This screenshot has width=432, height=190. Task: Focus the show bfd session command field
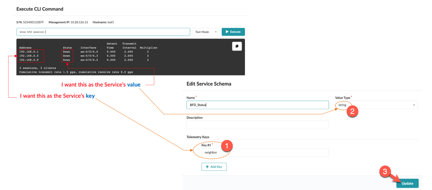click(x=103, y=32)
